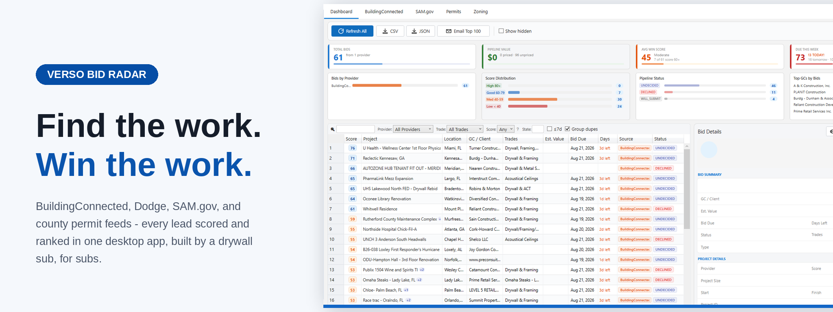Open the All Providers dropdown
The image size is (833, 312).
pos(413,129)
